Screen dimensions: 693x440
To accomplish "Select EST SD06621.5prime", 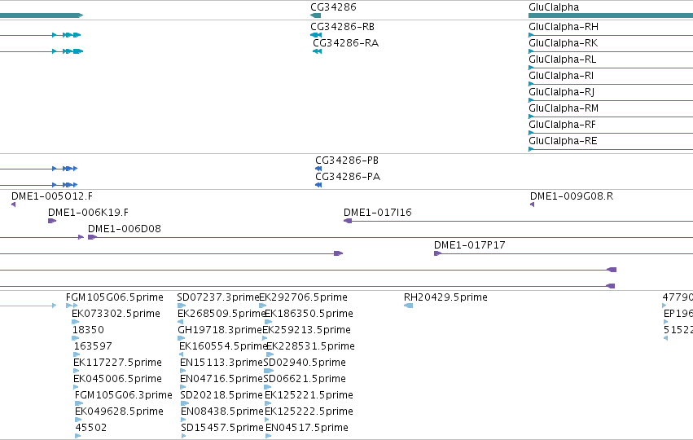I will click(305, 379).
